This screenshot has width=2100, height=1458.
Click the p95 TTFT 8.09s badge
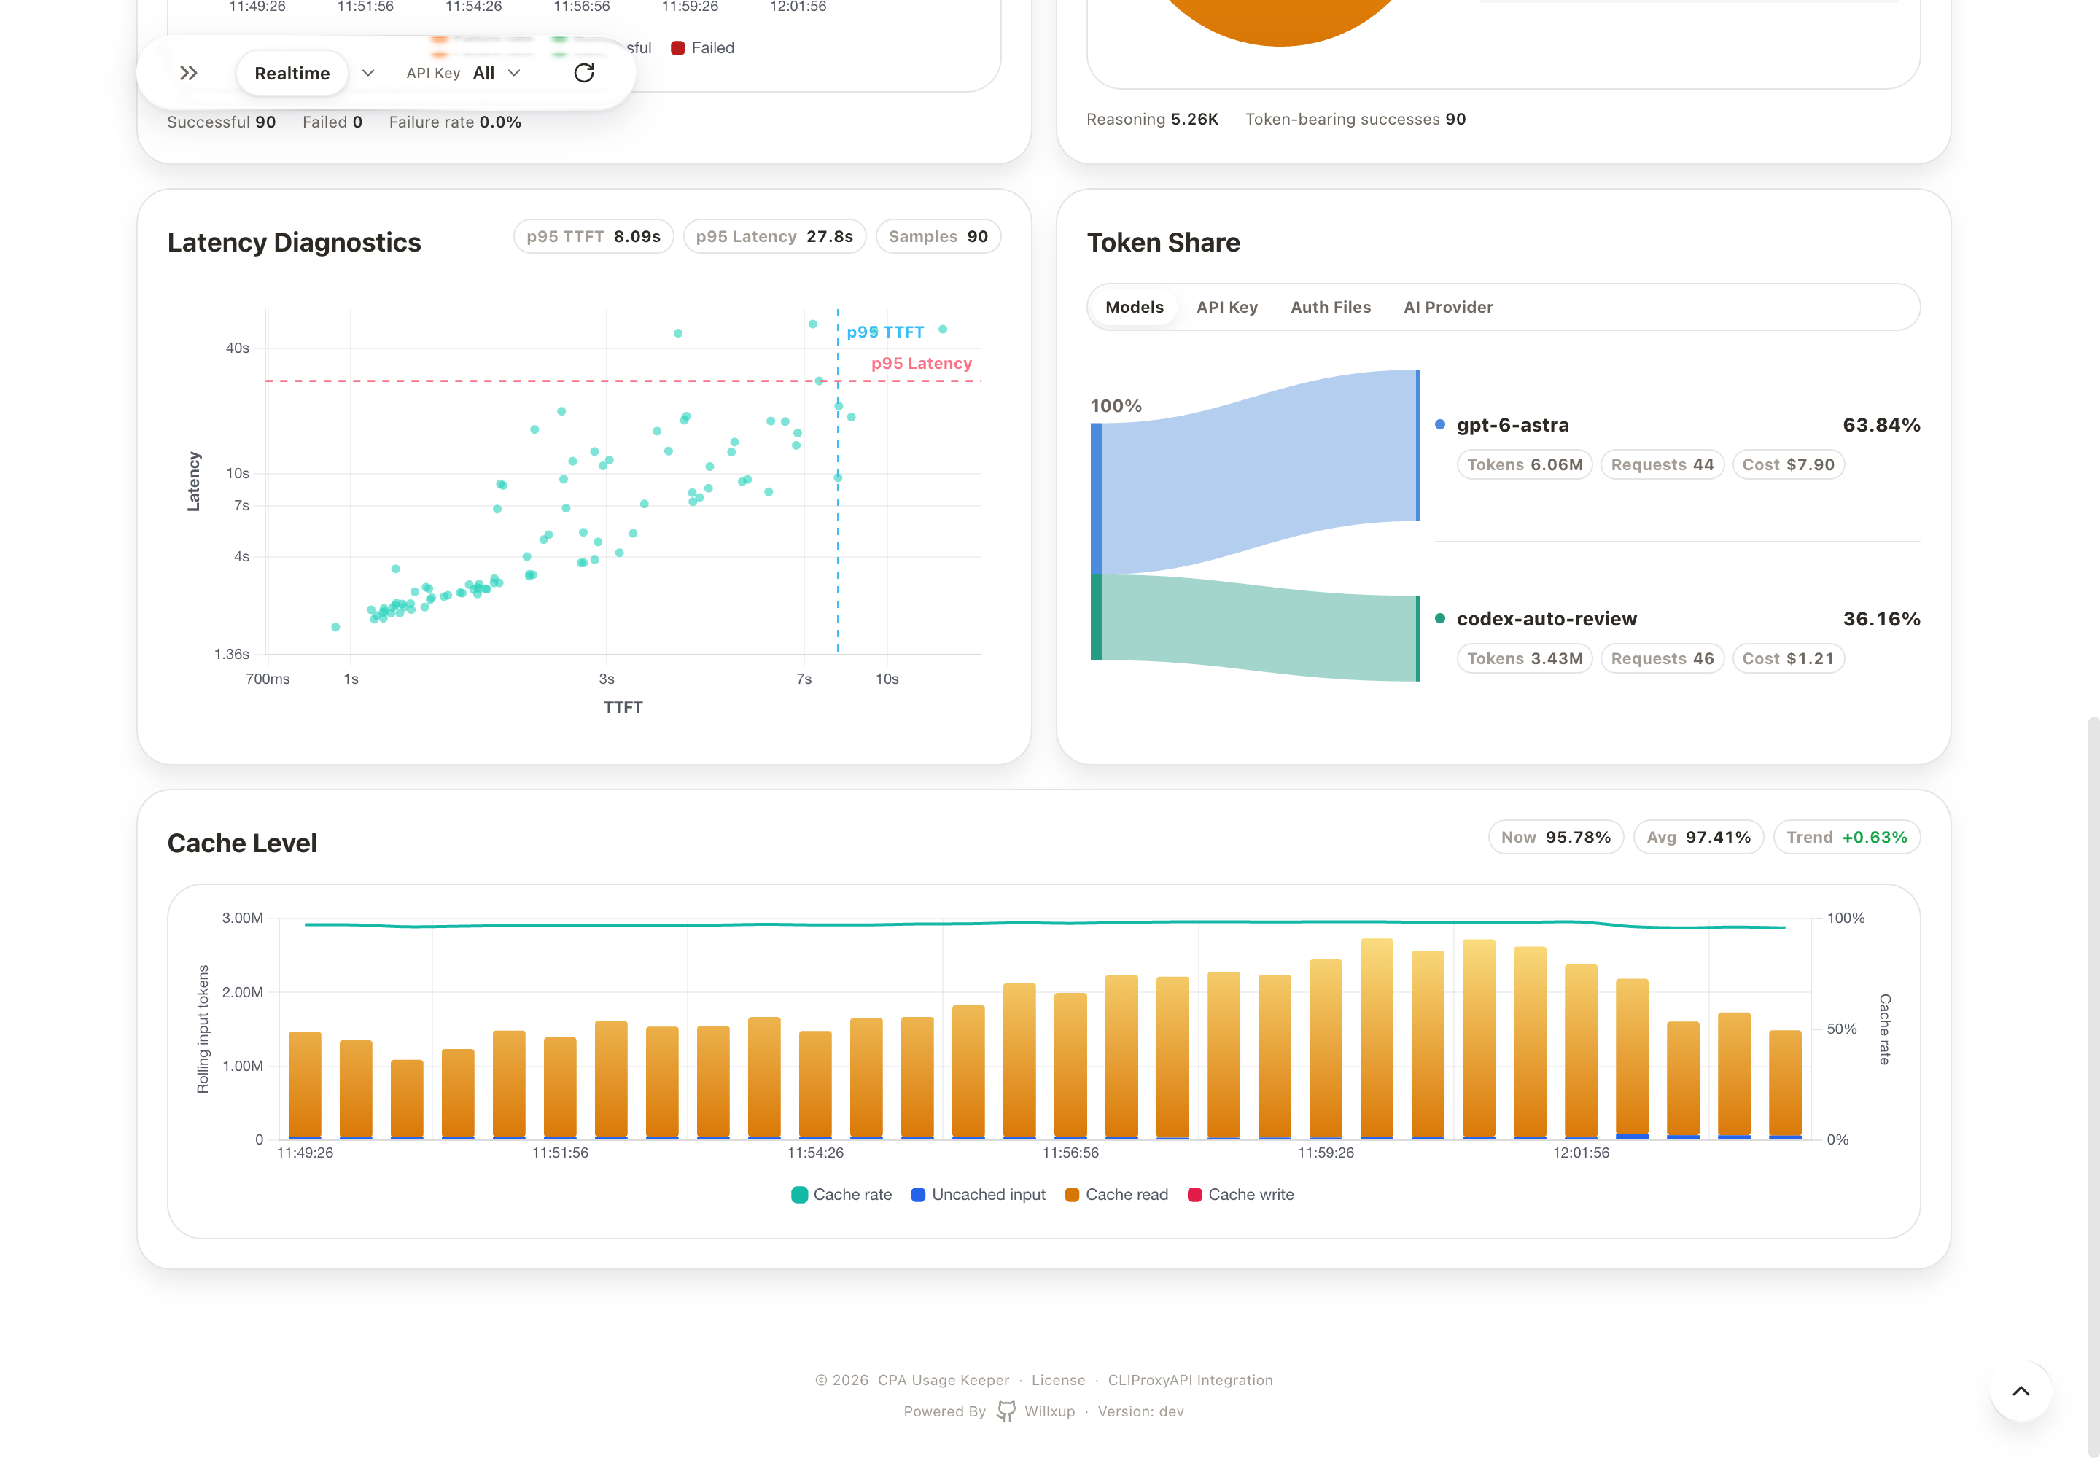[x=593, y=237]
